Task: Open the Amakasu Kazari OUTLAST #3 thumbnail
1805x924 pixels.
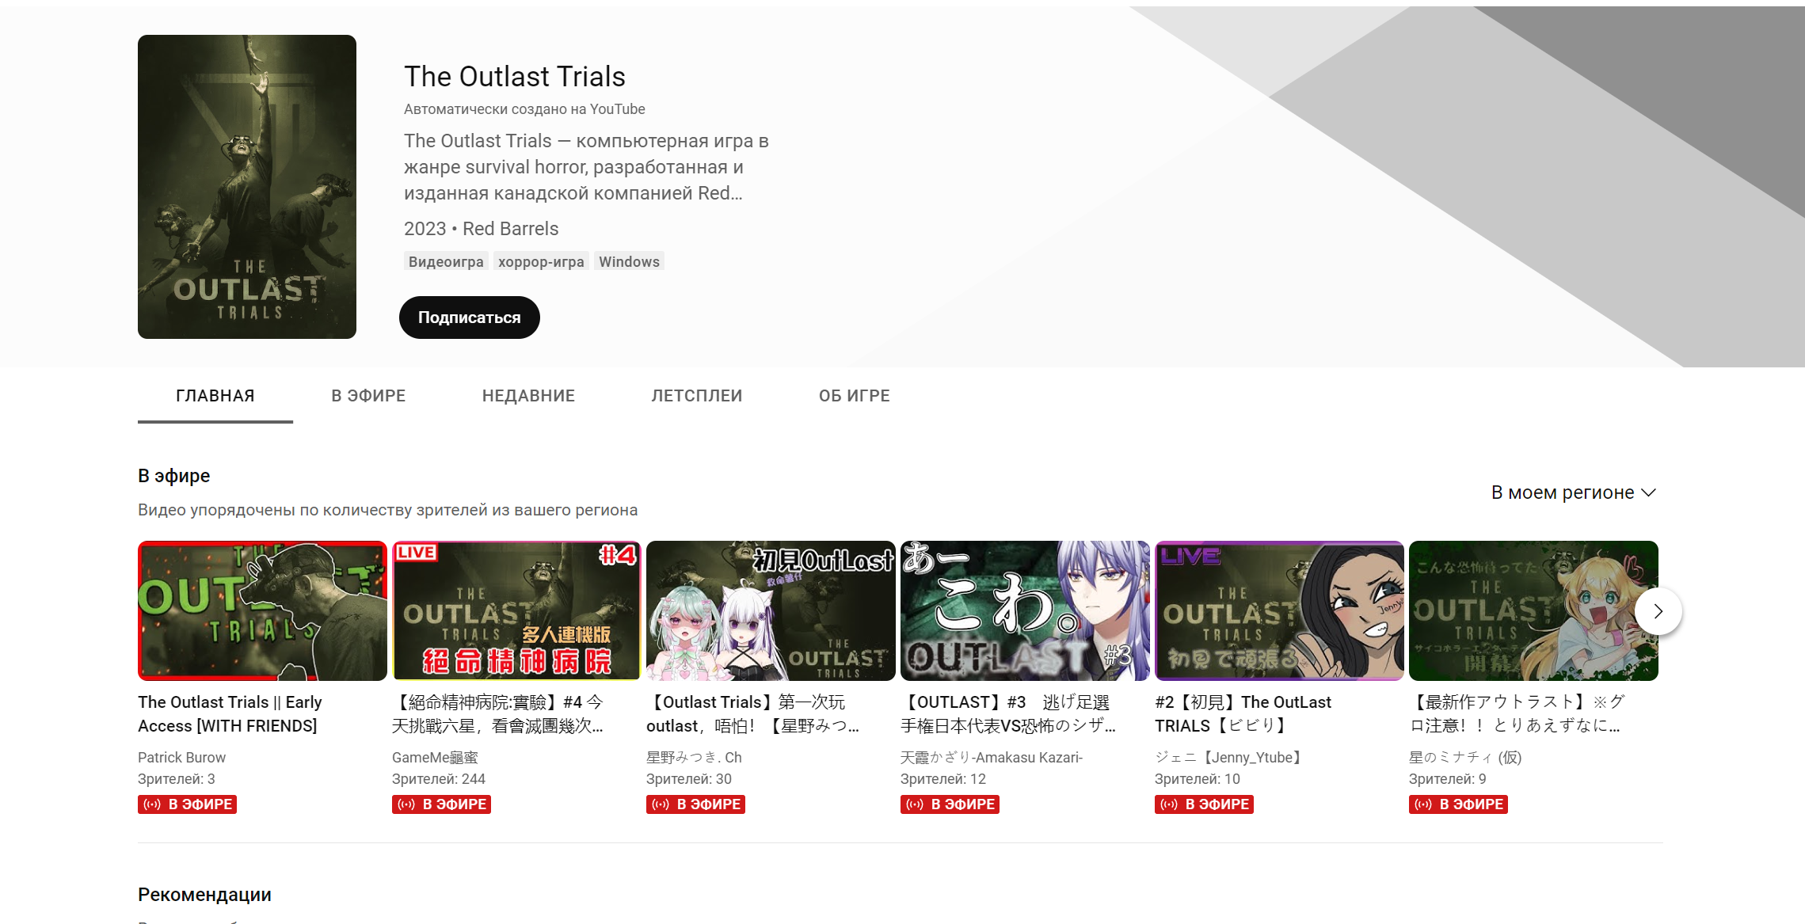Action: (x=1024, y=610)
